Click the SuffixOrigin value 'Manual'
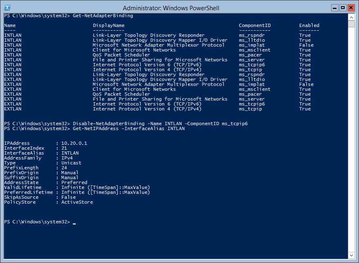Image resolution: width=359 pixels, height=263 pixels. click(70, 178)
